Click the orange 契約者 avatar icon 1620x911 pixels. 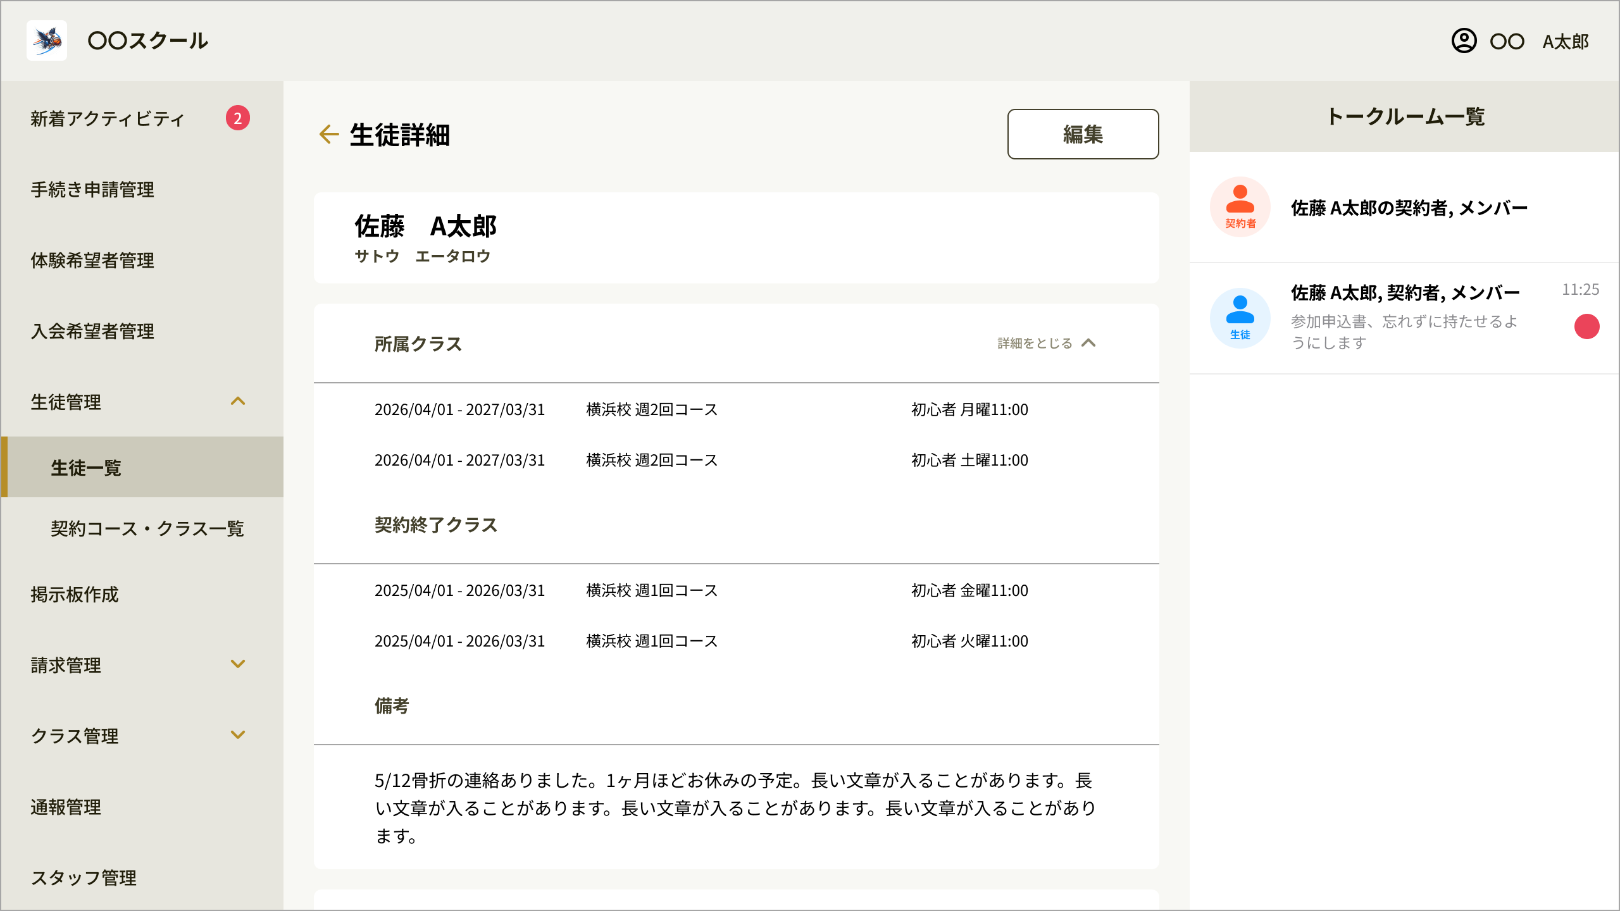[1240, 207]
